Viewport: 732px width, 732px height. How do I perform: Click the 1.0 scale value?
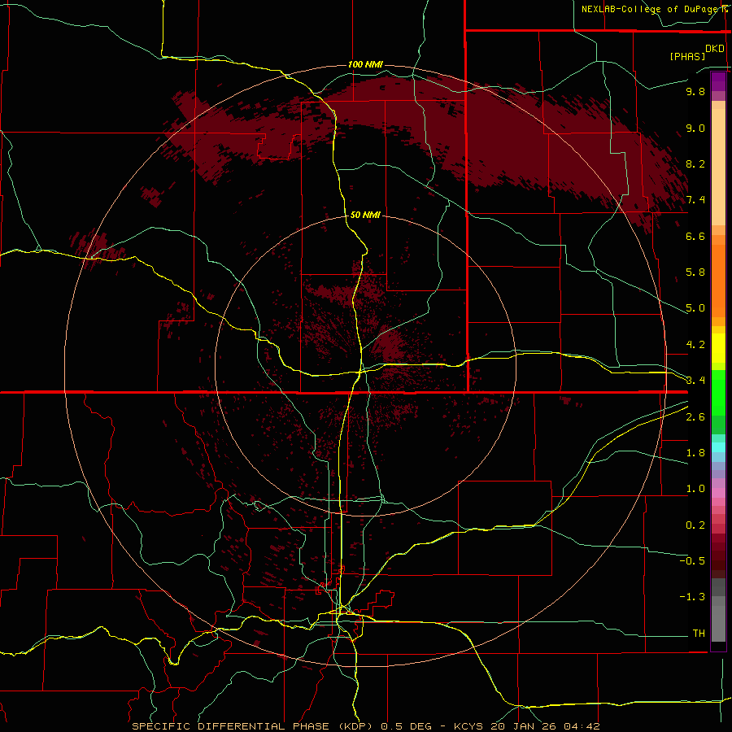(695, 489)
